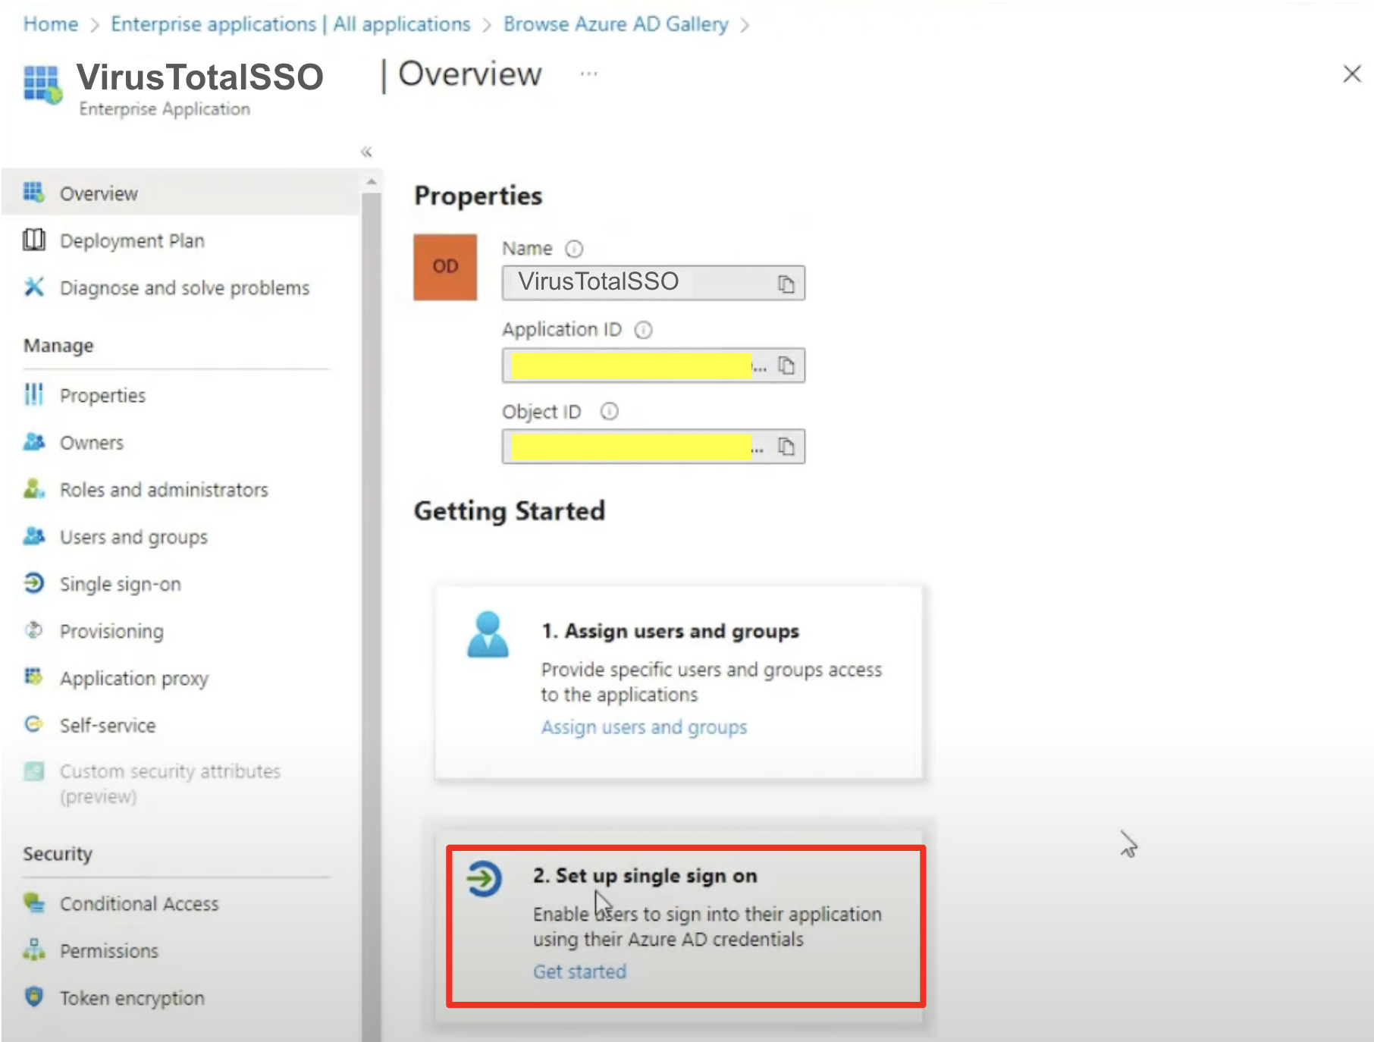Click the Custom security attributes icon
The height and width of the screenshot is (1042, 1374).
click(33, 771)
